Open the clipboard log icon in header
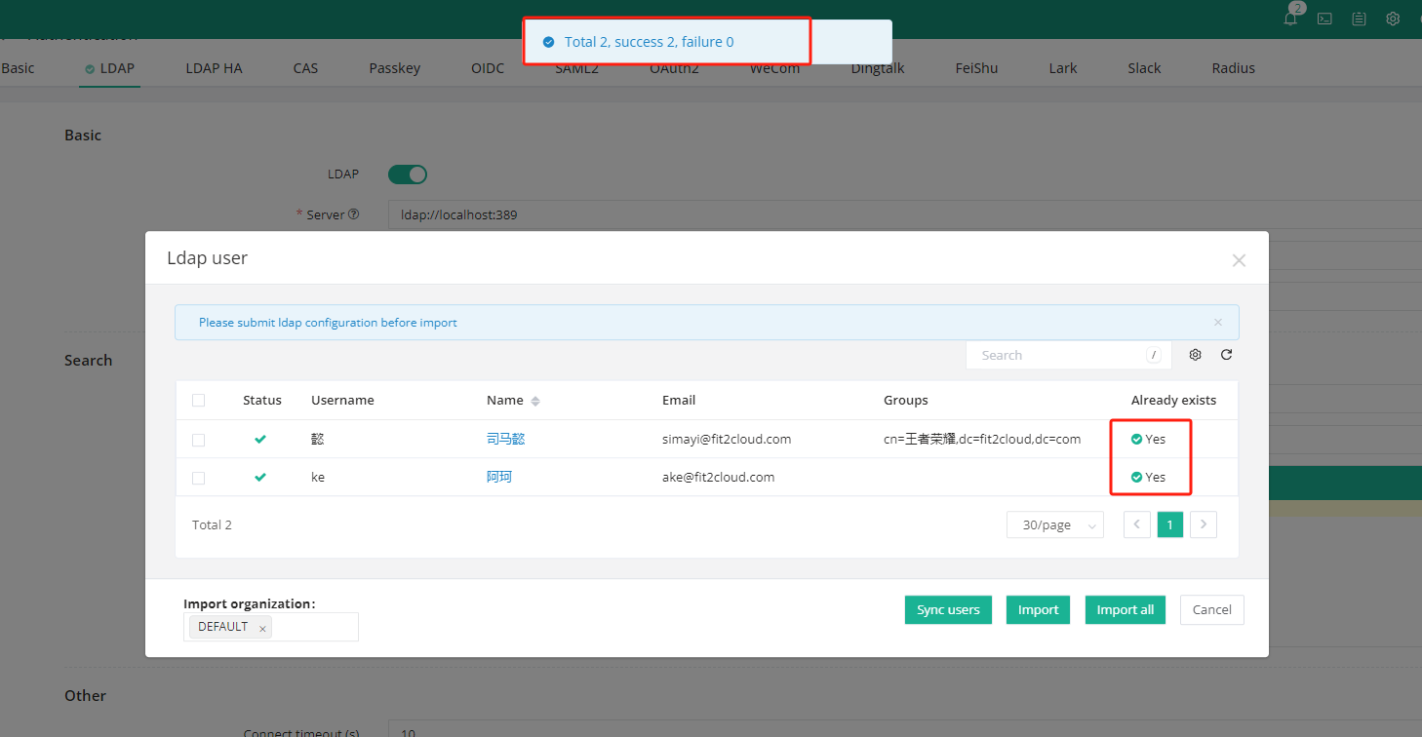This screenshot has width=1422, height=737. coord(1359,19)
